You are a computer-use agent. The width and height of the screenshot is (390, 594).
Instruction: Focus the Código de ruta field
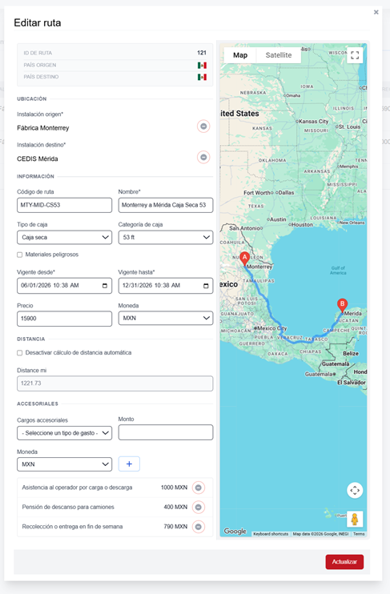[64, 205]
